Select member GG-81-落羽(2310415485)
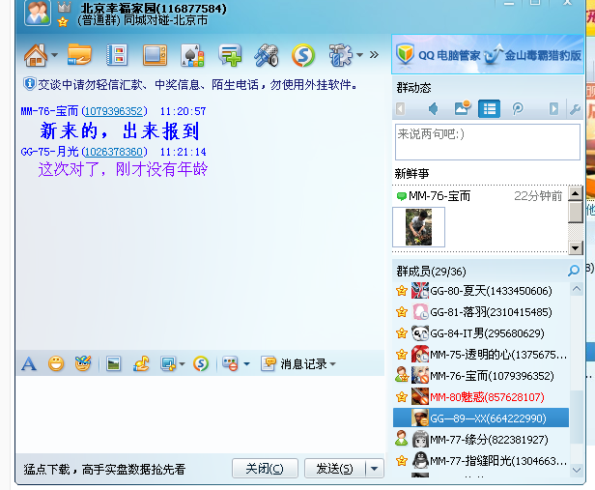 [481, 312]
